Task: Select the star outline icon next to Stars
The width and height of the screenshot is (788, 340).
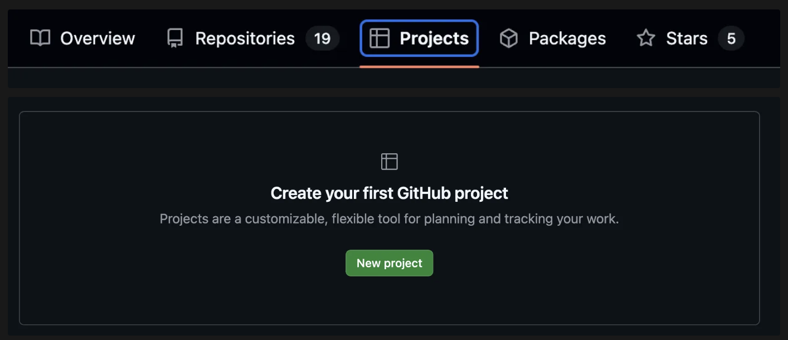Action: (646, 38)
